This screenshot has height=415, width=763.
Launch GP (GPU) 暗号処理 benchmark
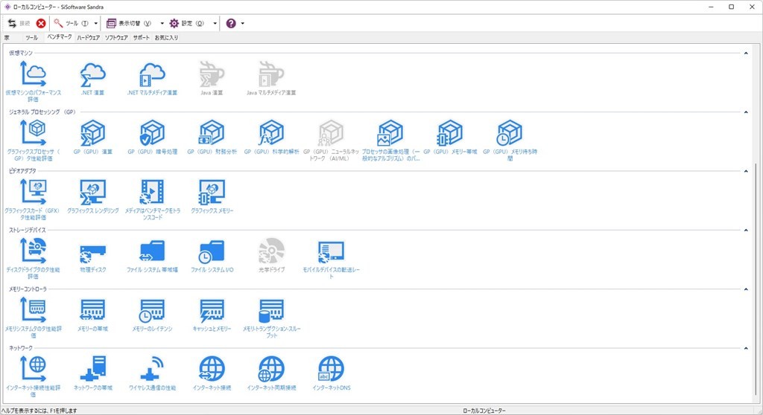pos(152,132)
